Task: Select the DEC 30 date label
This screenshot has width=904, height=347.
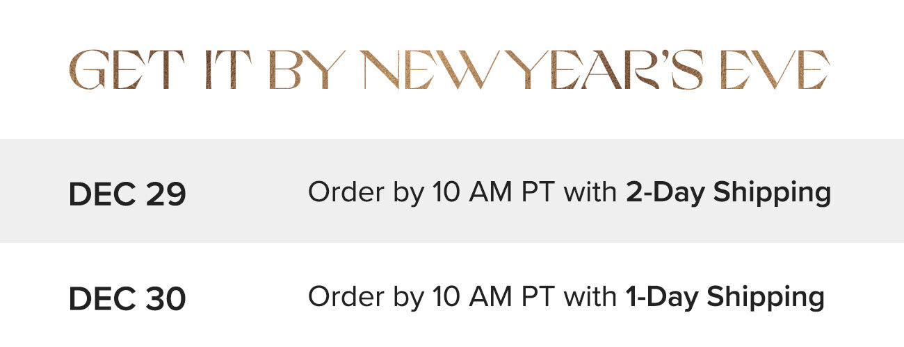Action: point(127,299)
